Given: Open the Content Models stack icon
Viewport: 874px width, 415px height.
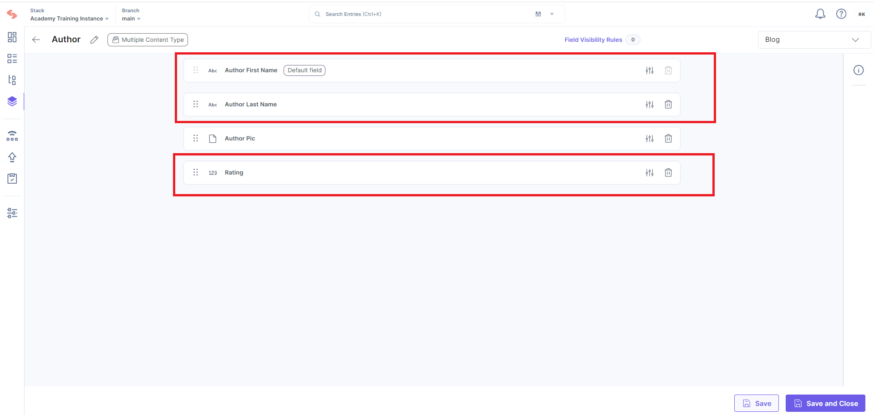Looking at the screenshot, I should [x=12, y=101].
